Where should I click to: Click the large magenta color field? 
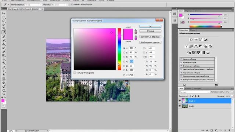click(x=95, y=49)
